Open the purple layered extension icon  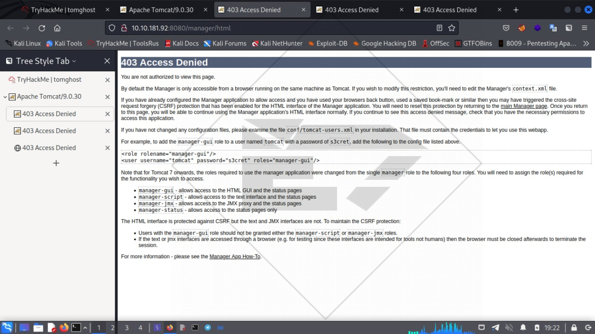pyautogui.click(x=537, y=28)
